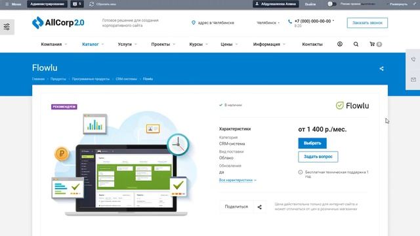
Task: Open the Администрирование tab
Action: pyautogui.click(x=47, y=4)
